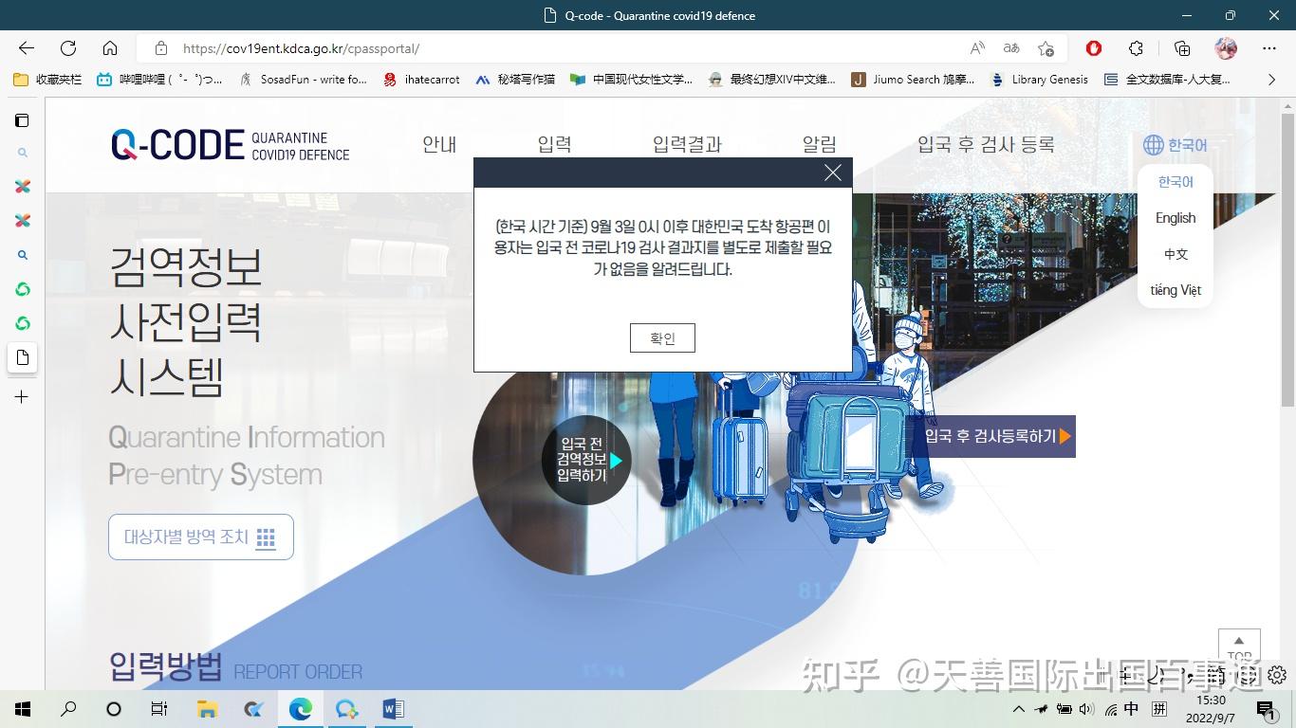This screenshot has width=1296, height=728.
Task: Open the Wi-Fi network flyout
Action: 1109,709
